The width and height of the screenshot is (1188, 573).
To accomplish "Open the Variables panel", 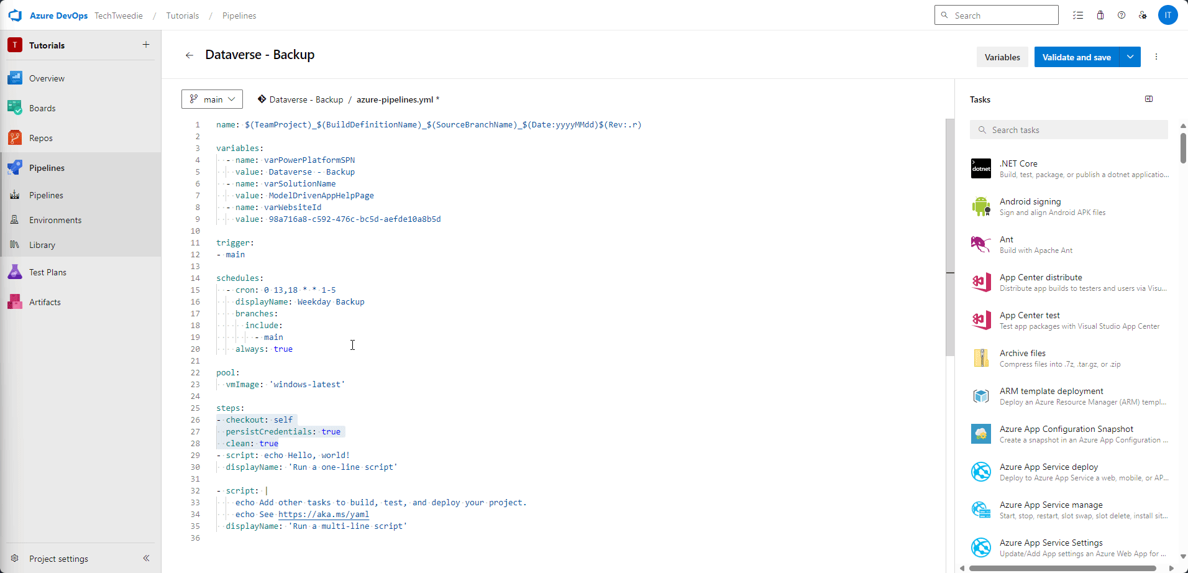I will point(1002,57).
